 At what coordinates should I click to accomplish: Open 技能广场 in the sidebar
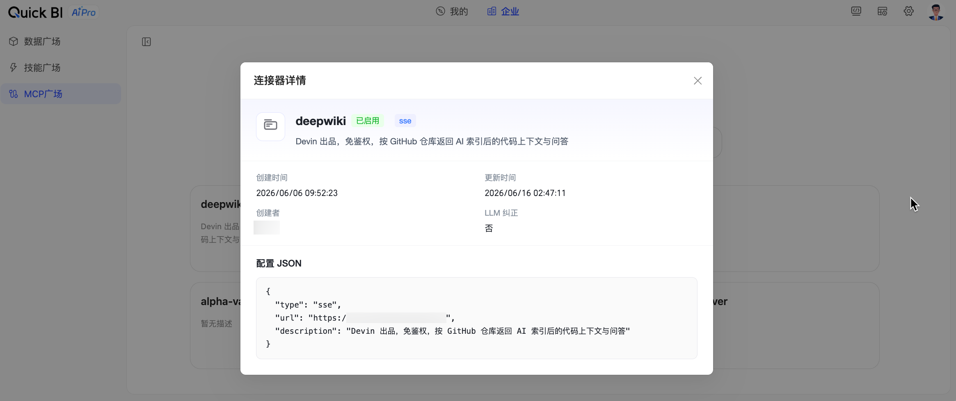click(61, 68)
